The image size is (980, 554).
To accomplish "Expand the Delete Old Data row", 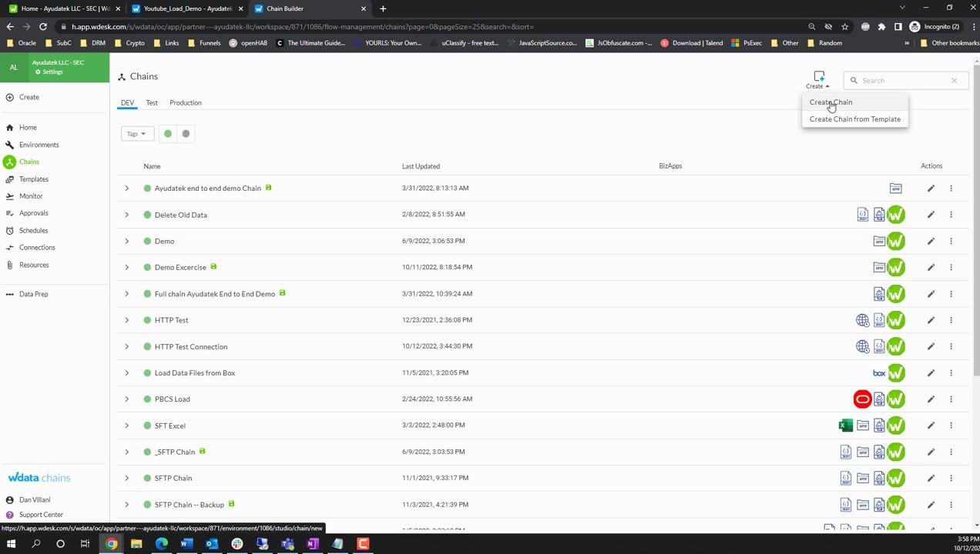I will click(126, 215).
